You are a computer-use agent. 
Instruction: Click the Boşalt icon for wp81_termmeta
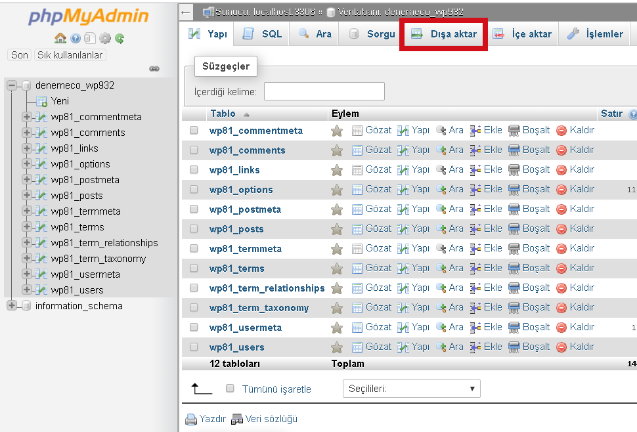coord(514,248)
